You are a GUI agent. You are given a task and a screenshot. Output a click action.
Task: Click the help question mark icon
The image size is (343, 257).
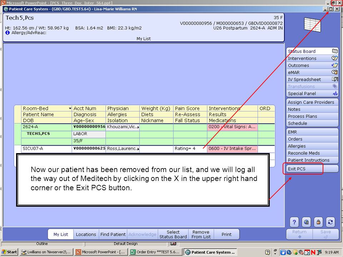(294, 222)
